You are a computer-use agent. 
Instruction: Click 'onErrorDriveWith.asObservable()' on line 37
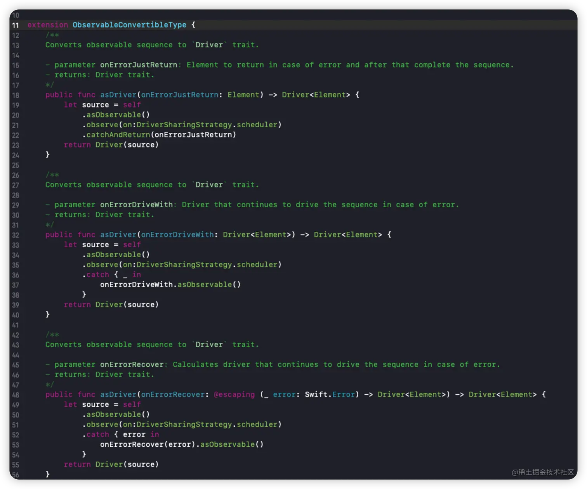[x=170, y=285]
